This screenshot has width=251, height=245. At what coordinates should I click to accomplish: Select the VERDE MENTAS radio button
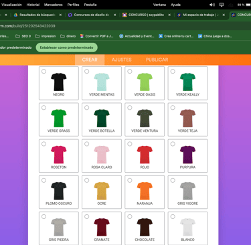point(87,71)
